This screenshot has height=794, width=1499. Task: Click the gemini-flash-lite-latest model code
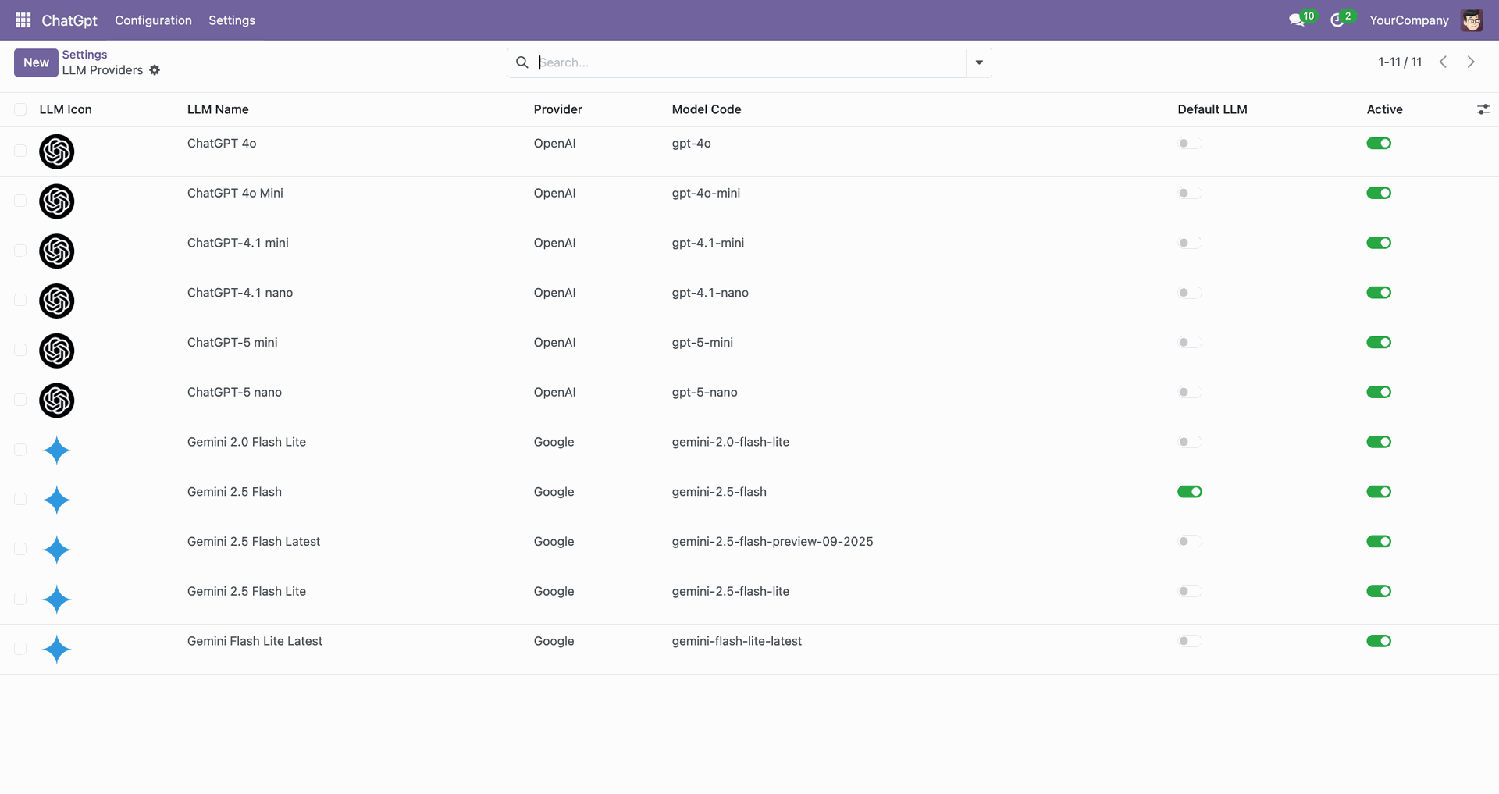pyautogui.click(x=737, y=641)
